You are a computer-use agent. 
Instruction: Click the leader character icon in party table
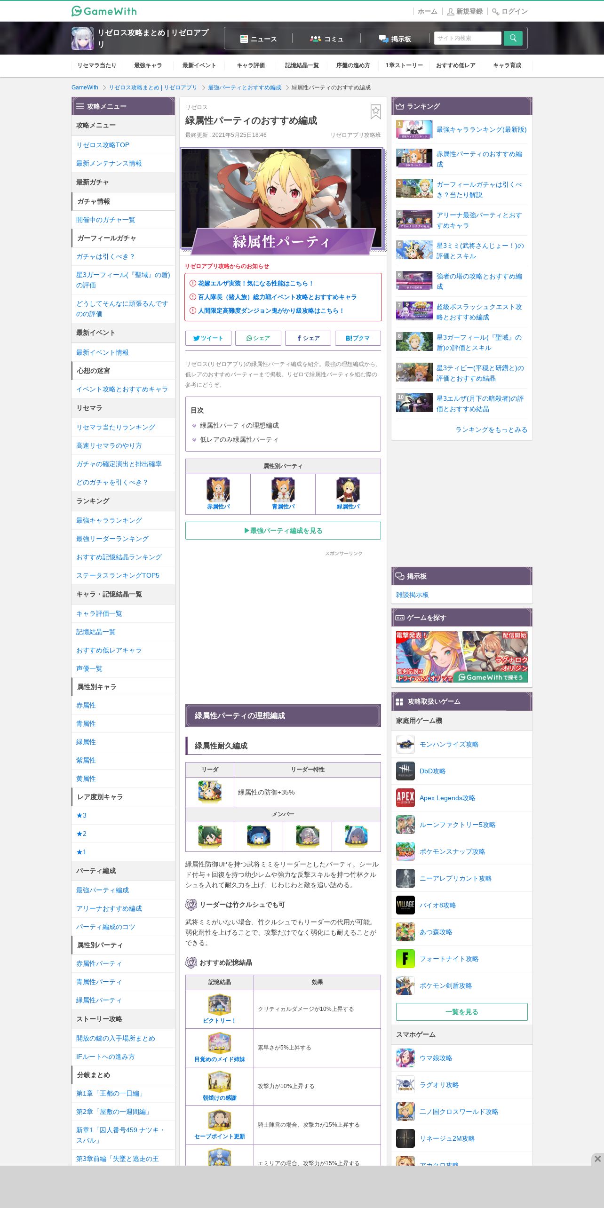(210, 792)
